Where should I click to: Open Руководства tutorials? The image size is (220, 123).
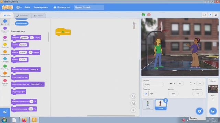[x=62, y=8]
